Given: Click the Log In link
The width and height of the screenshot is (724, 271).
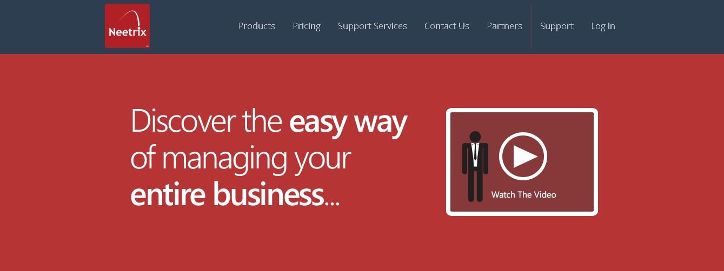Looking at the screenshot, I should click(x=603, y=26).
